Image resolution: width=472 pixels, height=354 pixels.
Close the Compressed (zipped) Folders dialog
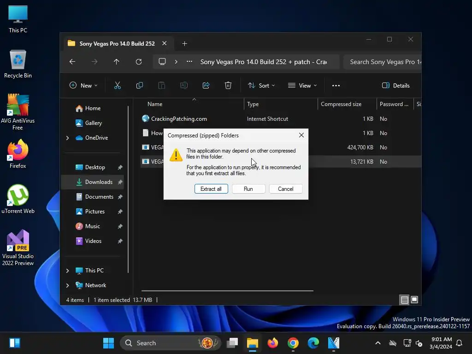(x=301, y=135)
